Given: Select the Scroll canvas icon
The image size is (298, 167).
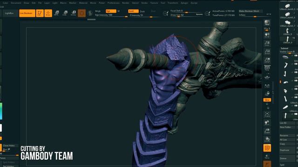Looking at the screenshot, I should [267, 35].
